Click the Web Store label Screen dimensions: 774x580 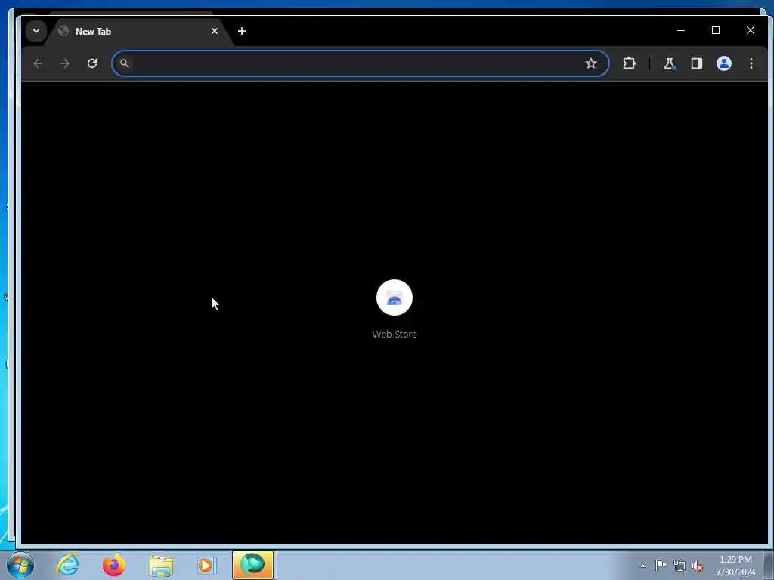[x=395, y=334]
